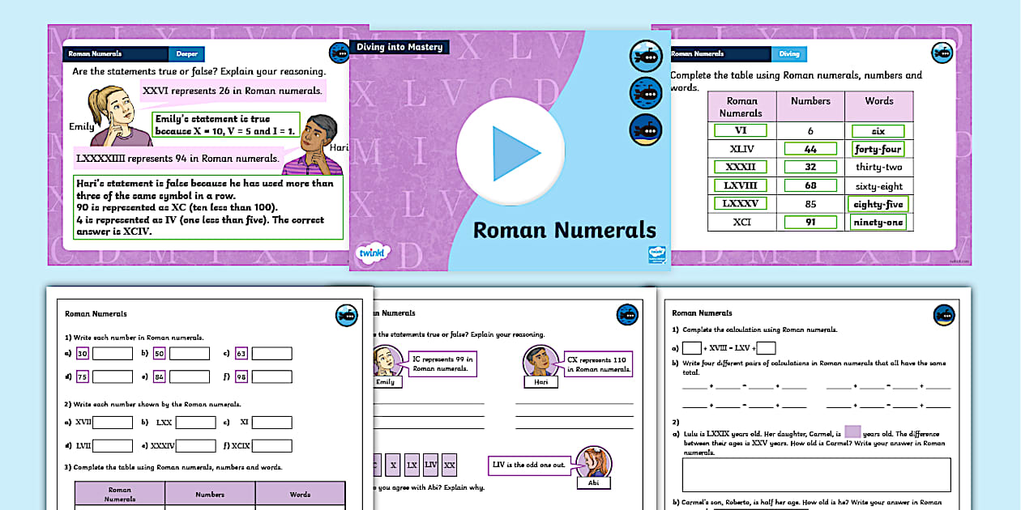Select the surface submarine difficulty icon
1021x510 pixels.
[646, 57]
